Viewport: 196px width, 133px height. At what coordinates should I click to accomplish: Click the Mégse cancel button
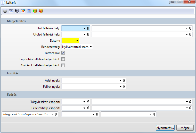click(185, 128)
